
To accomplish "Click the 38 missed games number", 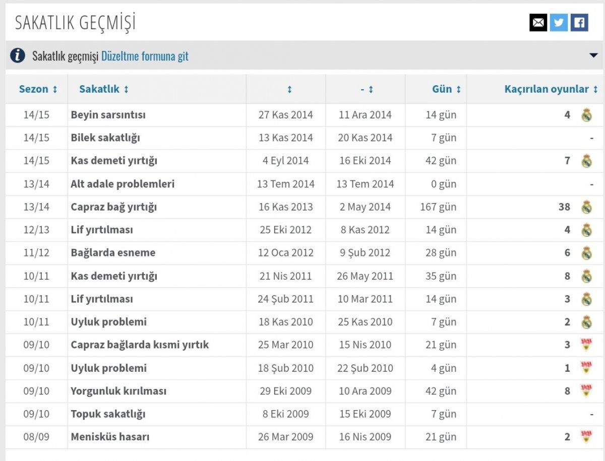I will (564, 207).
